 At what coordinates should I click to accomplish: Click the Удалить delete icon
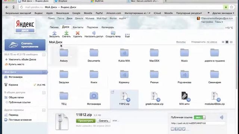(78, 33)
